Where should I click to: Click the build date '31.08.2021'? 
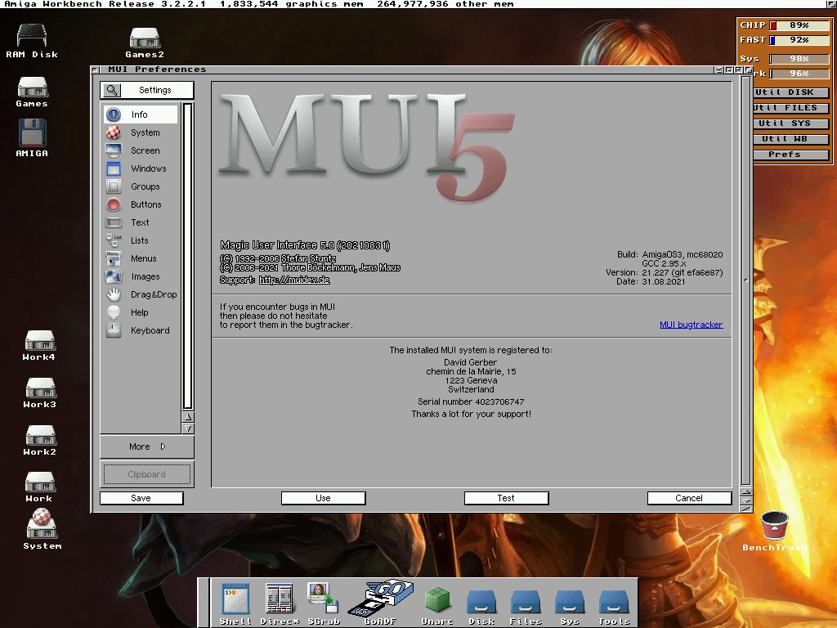click(664, 281)
